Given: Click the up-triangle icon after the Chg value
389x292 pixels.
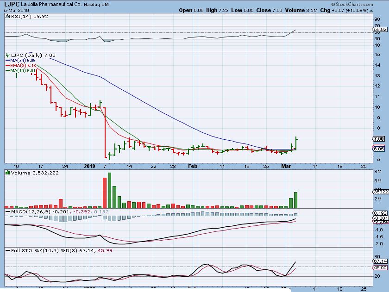Looking at the screenshot, I should pos(371,11).
